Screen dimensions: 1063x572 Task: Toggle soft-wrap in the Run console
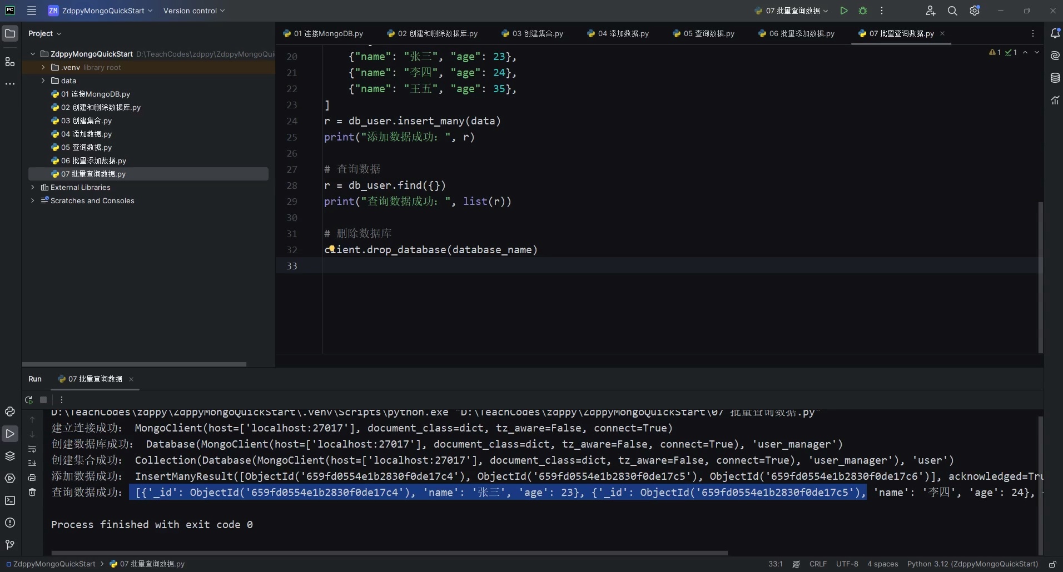click(32, 449)
